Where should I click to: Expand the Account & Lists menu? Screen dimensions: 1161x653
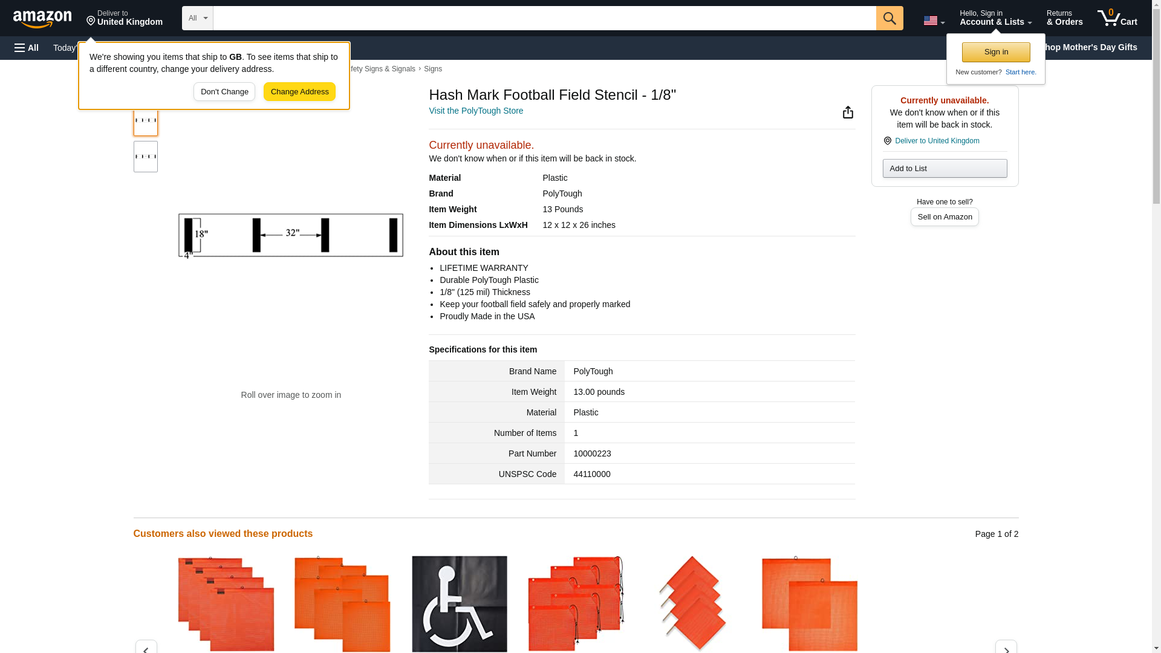pos(995,18)
